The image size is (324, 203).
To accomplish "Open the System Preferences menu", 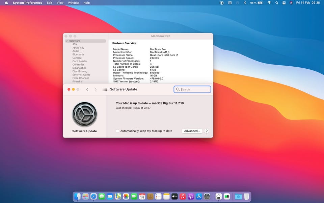I will click(27, 3).
